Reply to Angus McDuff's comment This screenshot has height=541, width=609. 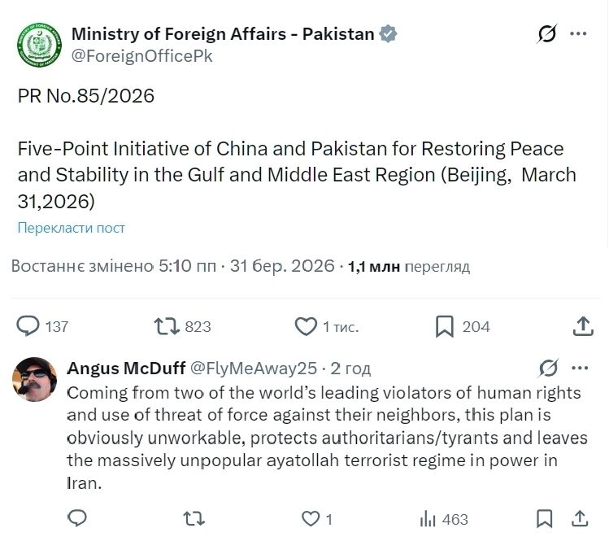point(77,518)
